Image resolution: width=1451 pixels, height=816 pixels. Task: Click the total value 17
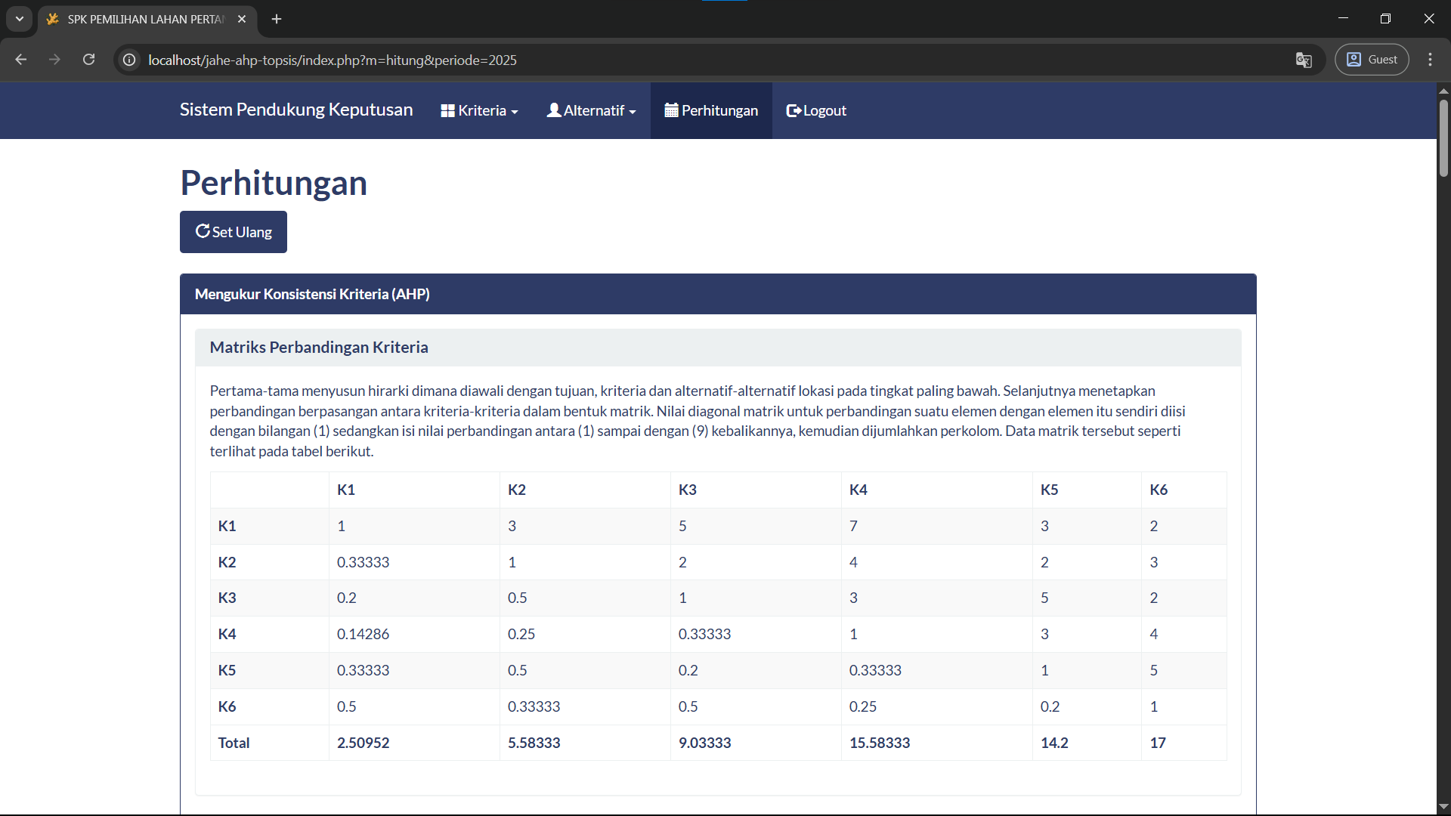pos(1158,743)
